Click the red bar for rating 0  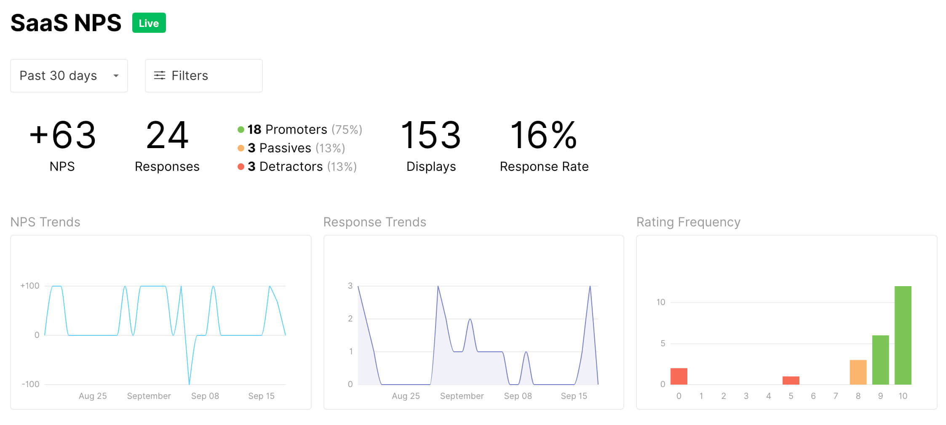679,376
